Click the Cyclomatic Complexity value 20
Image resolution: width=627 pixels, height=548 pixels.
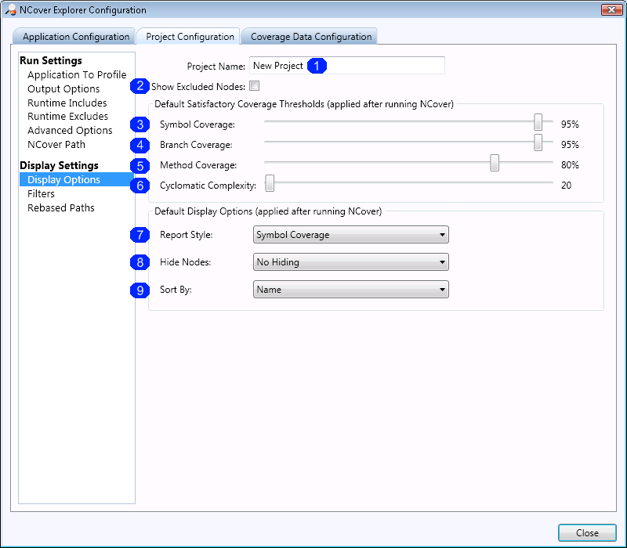coord(566,186)
